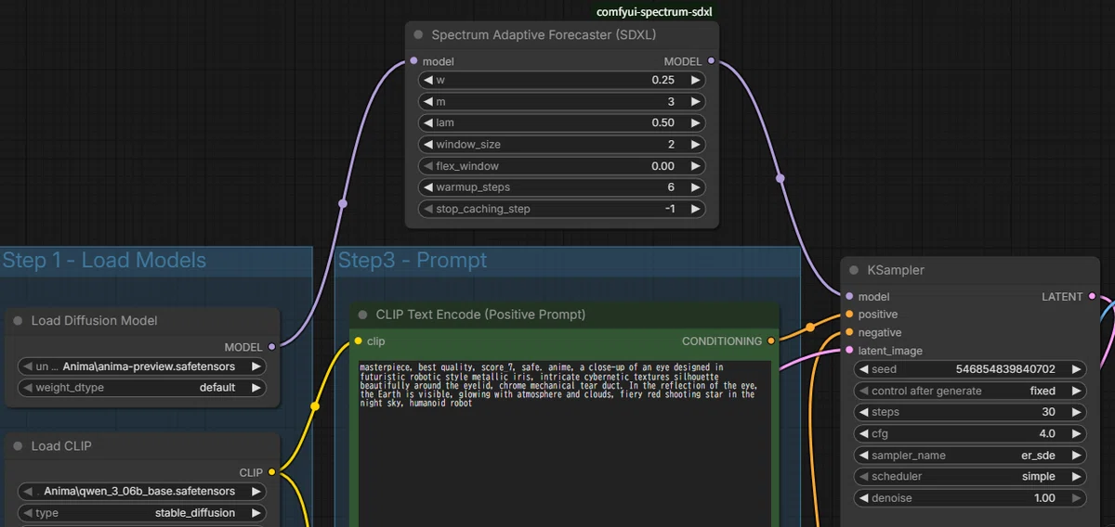Viewport: 1115px width, 527px height.
Task: Increase m value using right arrow
Action: 695,101
